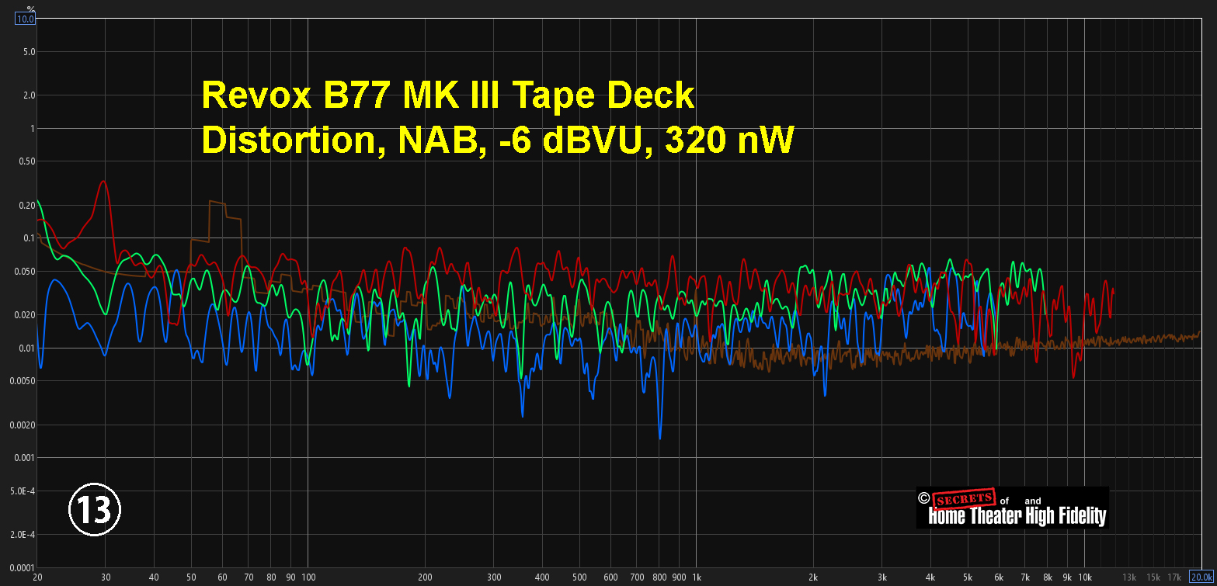
Task: Click the percent unit label above y-axis
Action: pyautogui.click(x=26, y=7)
